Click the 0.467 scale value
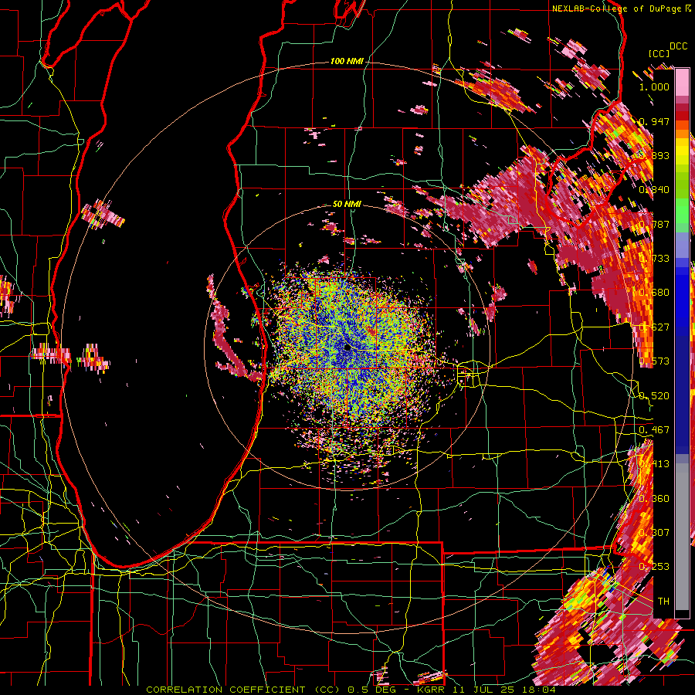 [654, 430]
